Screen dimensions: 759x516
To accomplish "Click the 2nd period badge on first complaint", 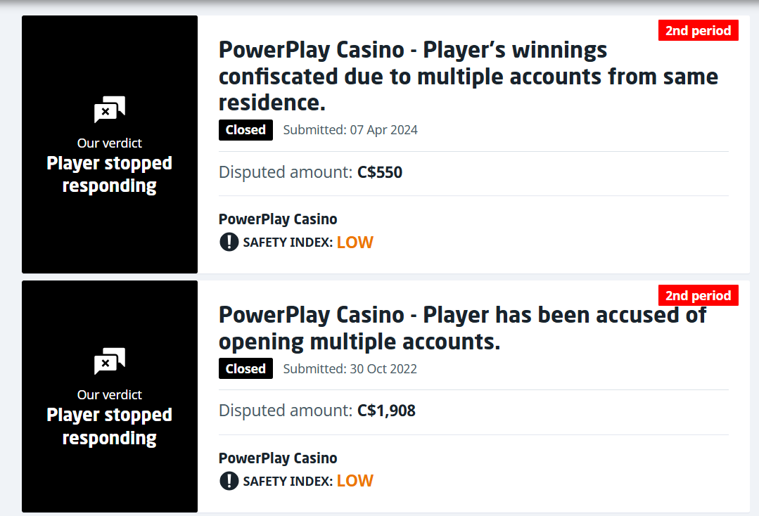I will coord(698,31).
